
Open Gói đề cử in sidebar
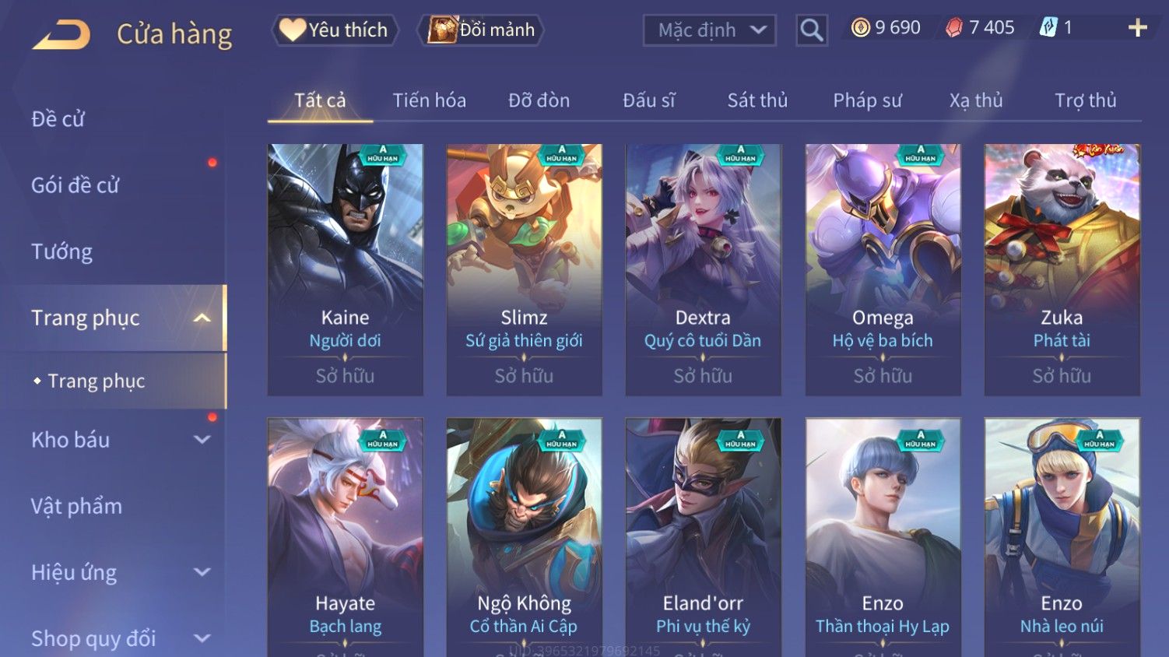tap(75, 185)
